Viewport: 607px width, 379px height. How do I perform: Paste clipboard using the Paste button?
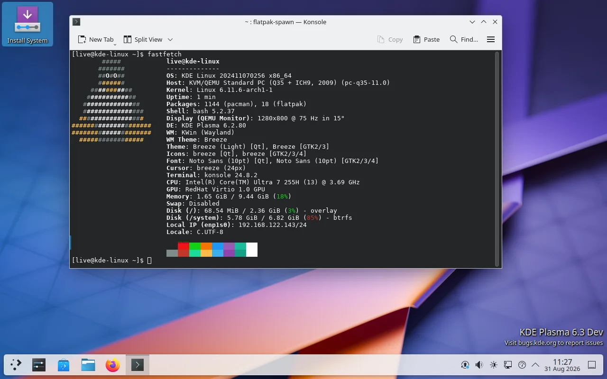tap(426, 40)
